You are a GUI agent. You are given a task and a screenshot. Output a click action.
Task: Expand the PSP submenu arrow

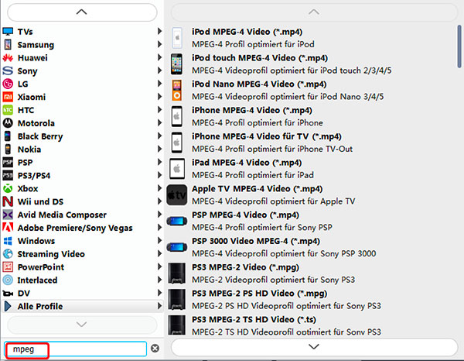[x=159, y=162]
